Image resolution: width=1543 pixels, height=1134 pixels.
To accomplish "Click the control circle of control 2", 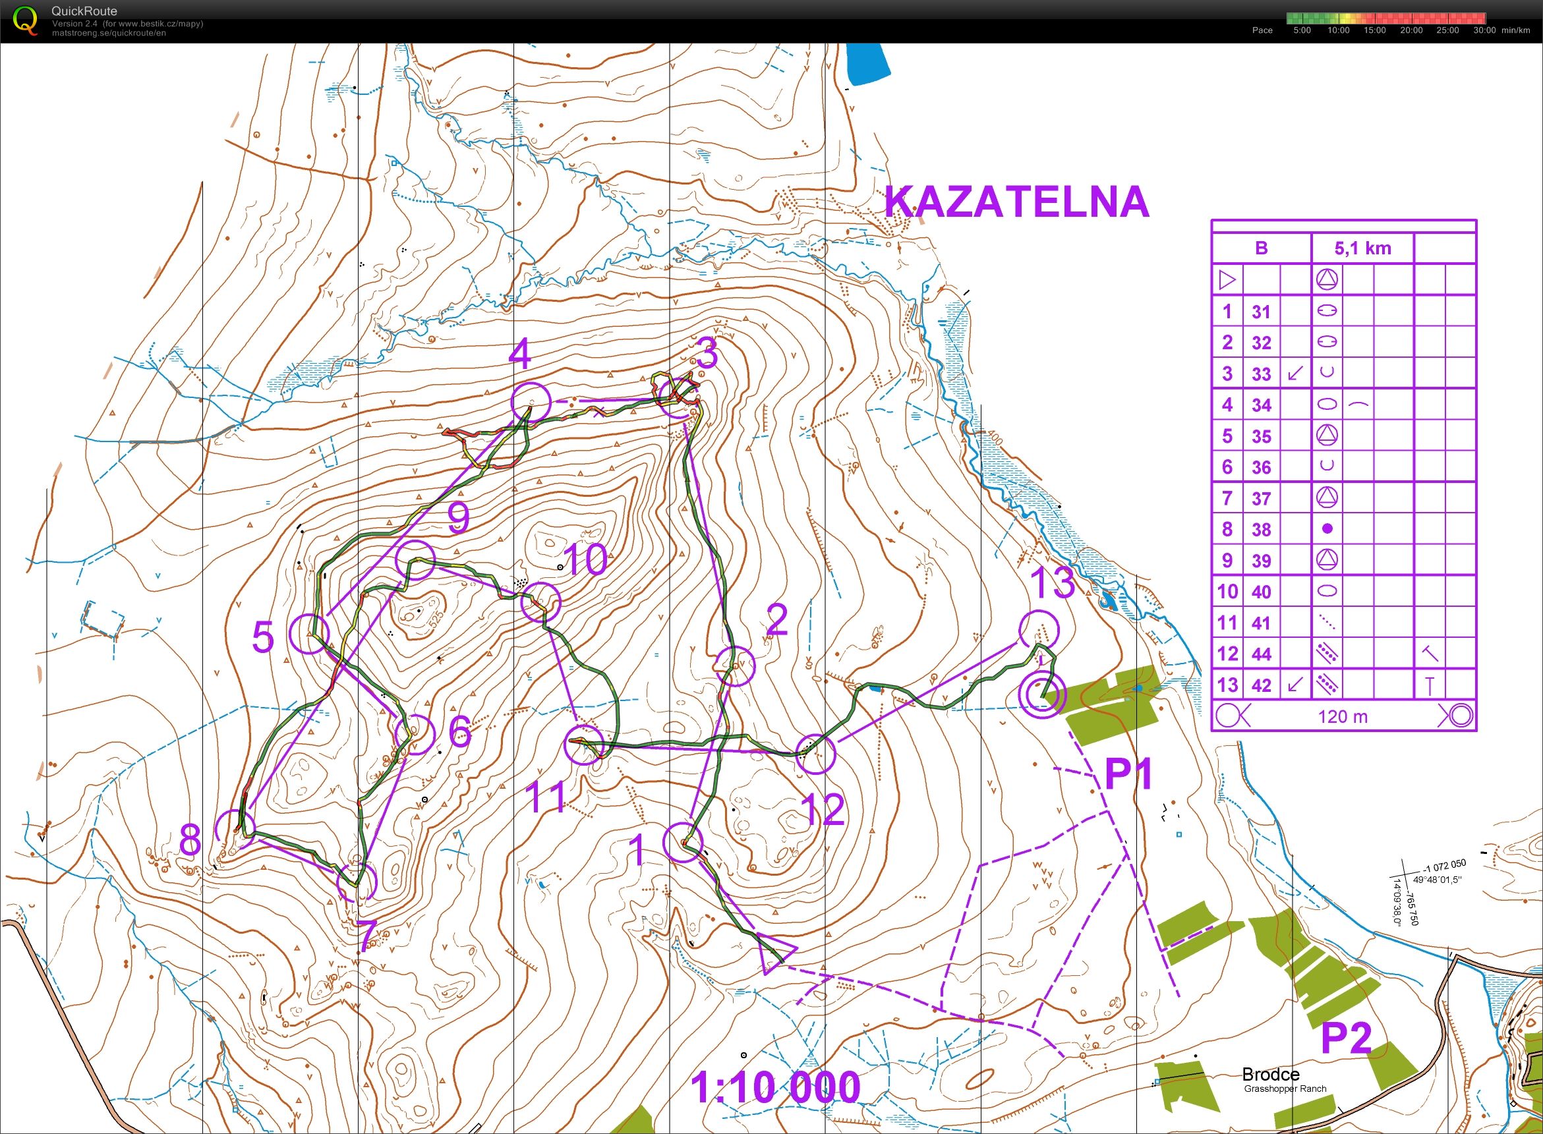I will (x=735, y=665).
